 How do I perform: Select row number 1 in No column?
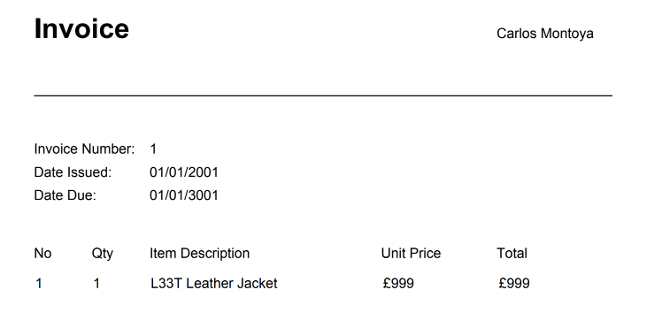click(x=39, y=284)
